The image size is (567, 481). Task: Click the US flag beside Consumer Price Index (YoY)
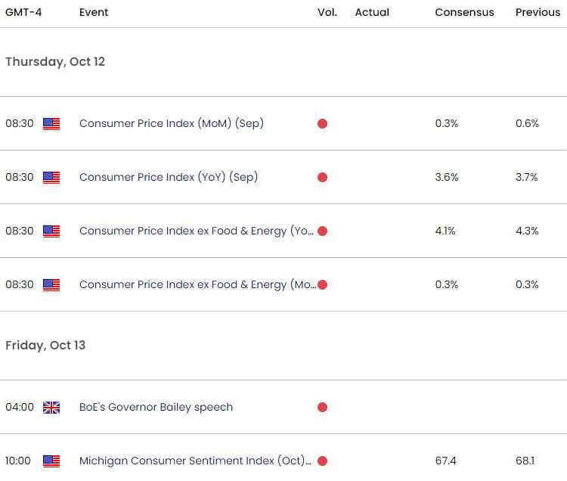point(51,177)
